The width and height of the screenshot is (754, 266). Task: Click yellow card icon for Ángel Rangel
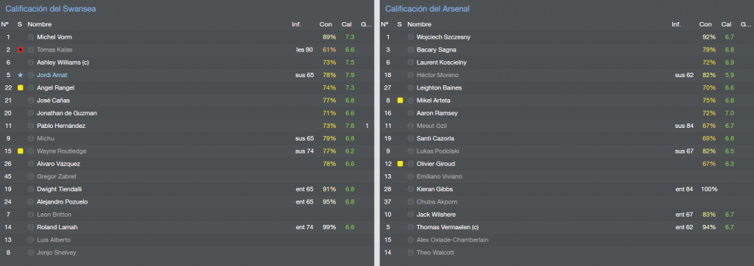pyautogui.click(x=20, y=88)
